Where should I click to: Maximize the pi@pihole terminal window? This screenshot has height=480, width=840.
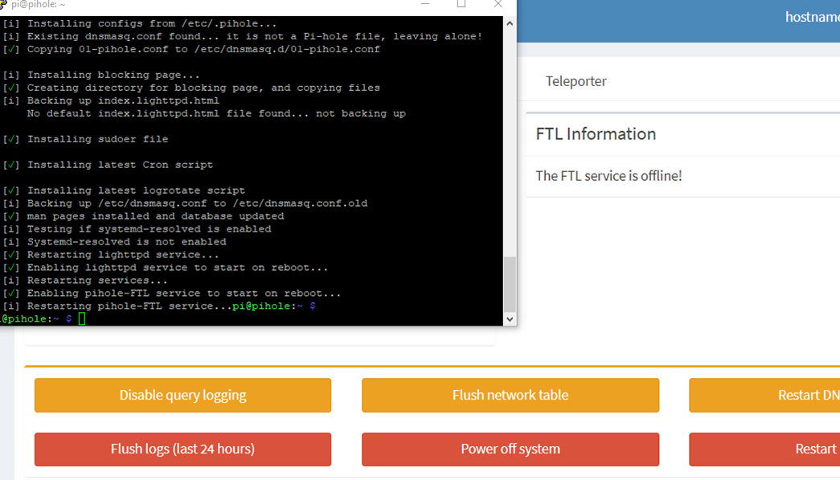[461, 4]
